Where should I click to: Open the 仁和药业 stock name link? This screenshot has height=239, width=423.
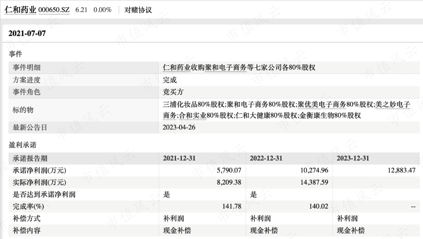[20, 10]
